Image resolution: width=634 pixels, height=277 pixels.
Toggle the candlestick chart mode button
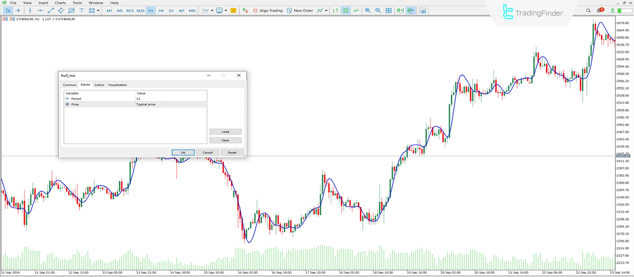click(x=345, y=11)
